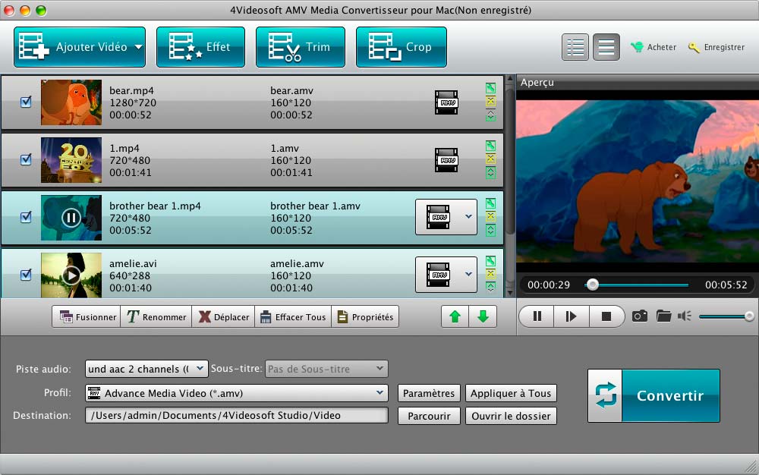Uncheck the bear.mp4 checkbox
Image resolution: width=759 pixels, height=475 pixels.
tap(26, 102)
